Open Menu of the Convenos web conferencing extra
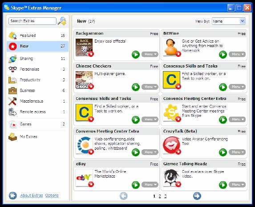The height and width of the screenshot is (207, 255). pyautogui.click(x=150, y=152)
